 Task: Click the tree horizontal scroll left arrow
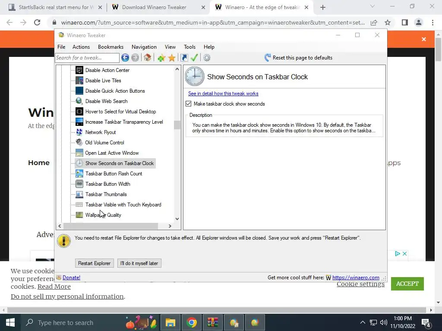(x=60, y=226)
